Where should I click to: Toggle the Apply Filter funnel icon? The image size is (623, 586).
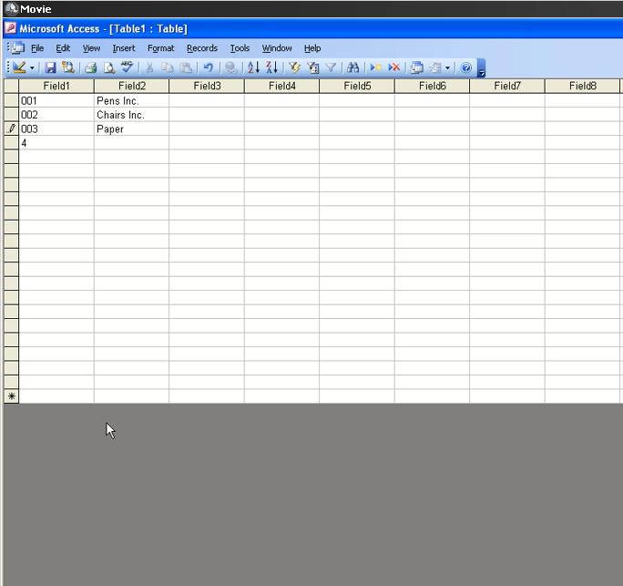click(x=331, y=67)
